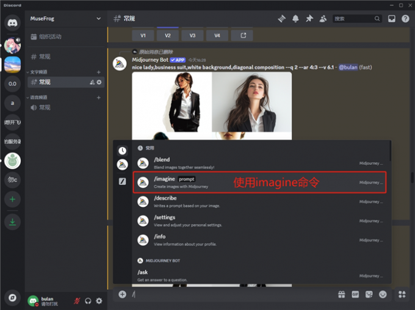This screenshot has width=415, height=310.
Task: Choose the /ask command
Action: 259,276
